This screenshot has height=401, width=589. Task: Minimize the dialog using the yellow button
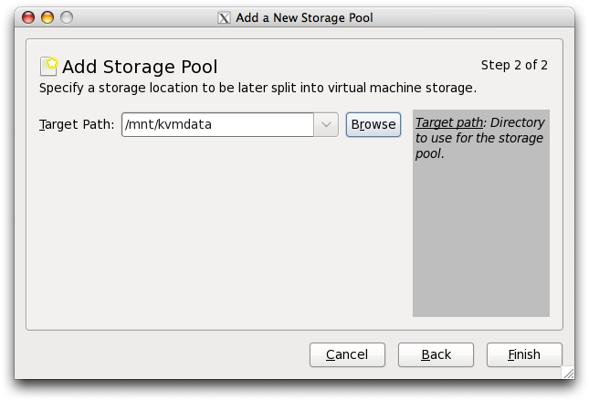47,17
